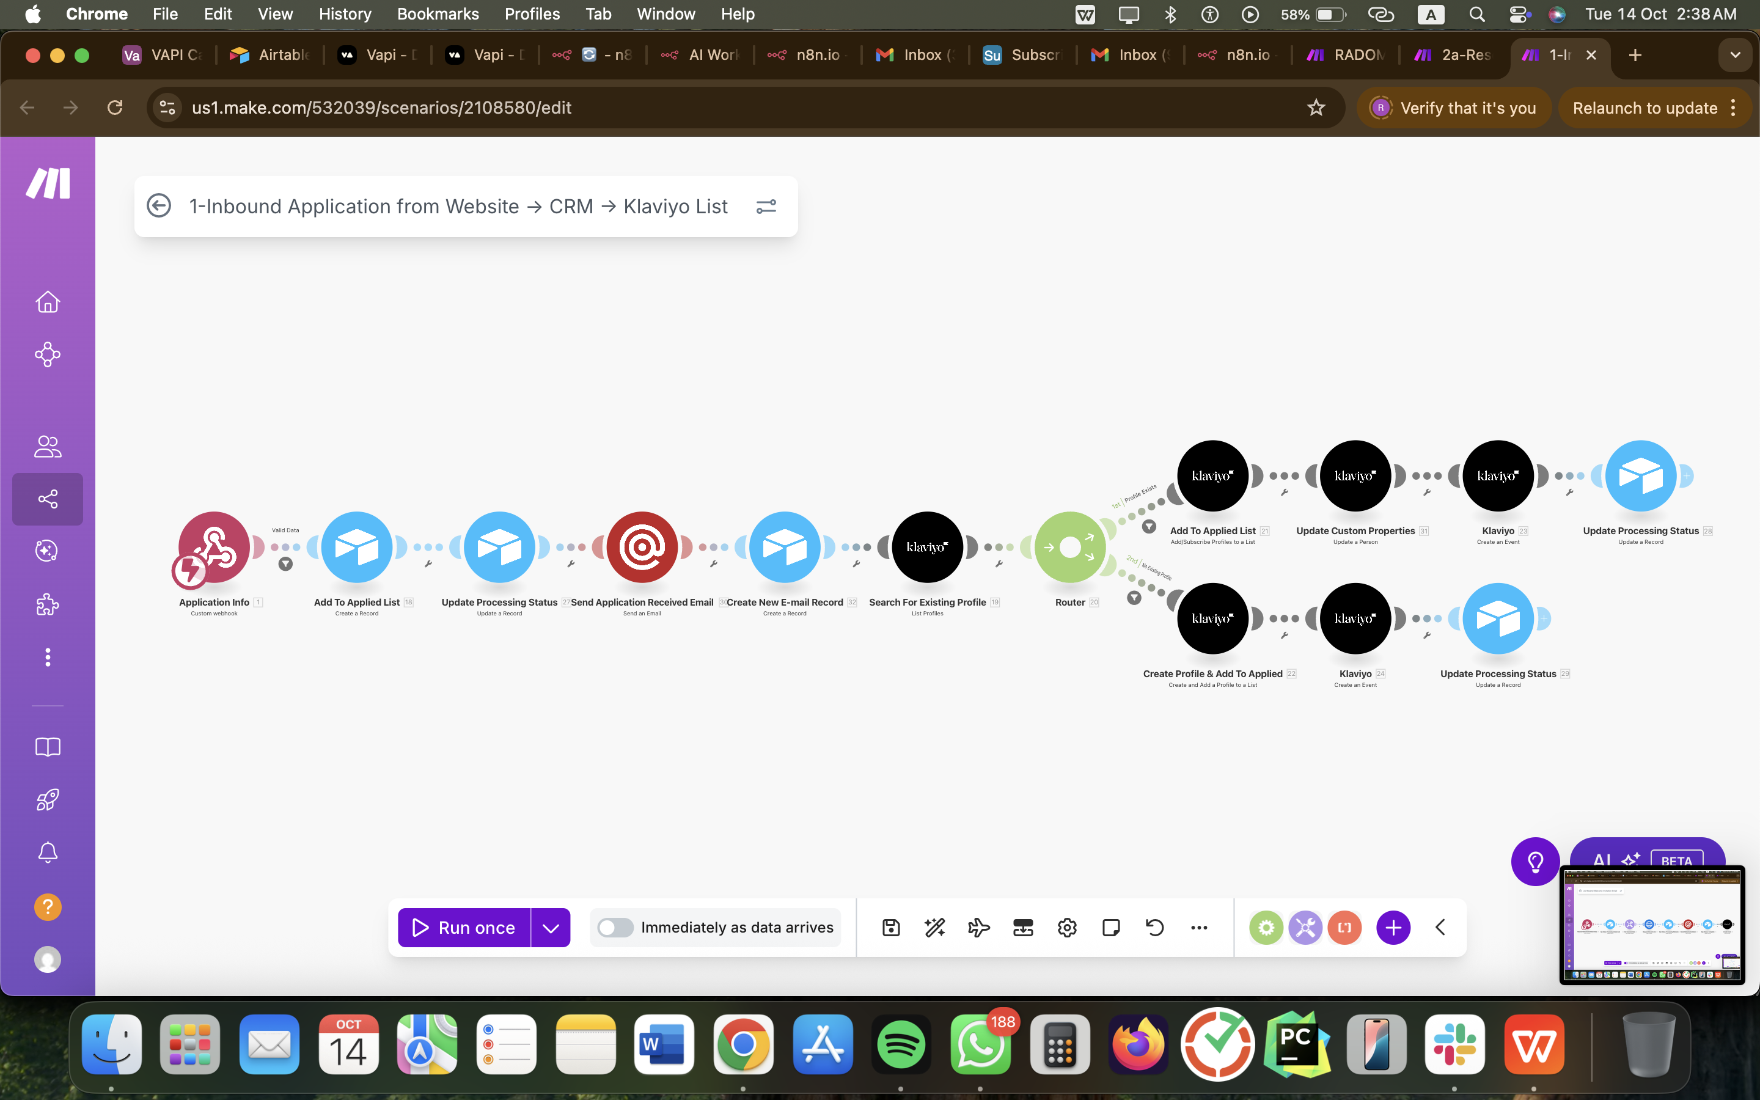The width and height of the screenshot is (1760, 1100).
Task: Open the Bookmarks menu in the menu bar
Action: (x=438, y=14)
